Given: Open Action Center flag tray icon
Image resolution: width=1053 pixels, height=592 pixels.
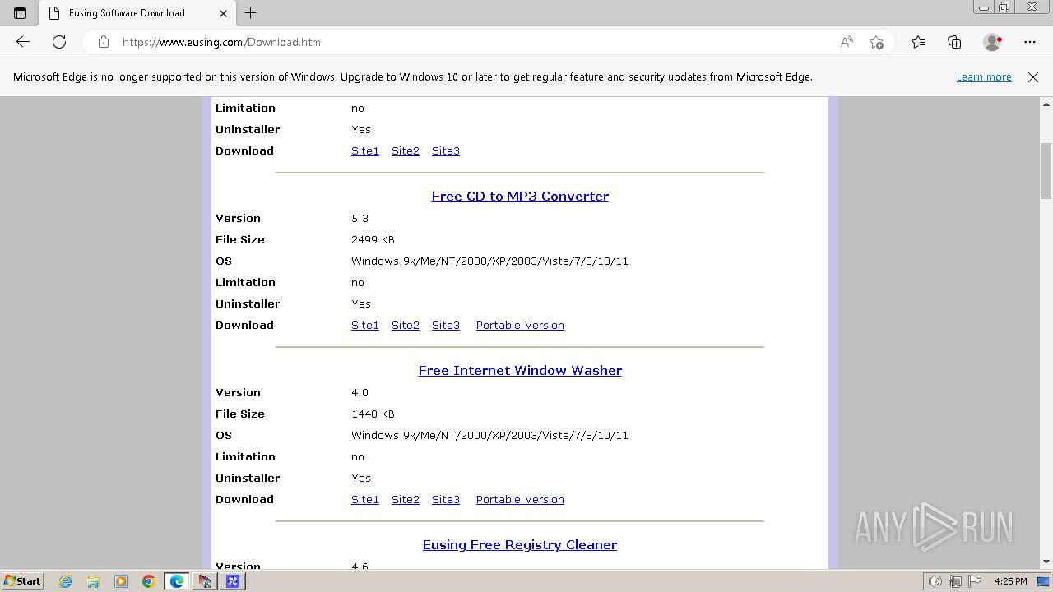Looking at the screenshot, I should click(975, 581).
